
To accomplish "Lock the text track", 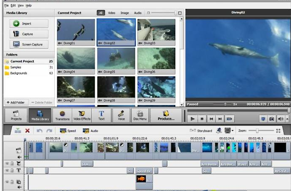I will click(x=12, y=170).
